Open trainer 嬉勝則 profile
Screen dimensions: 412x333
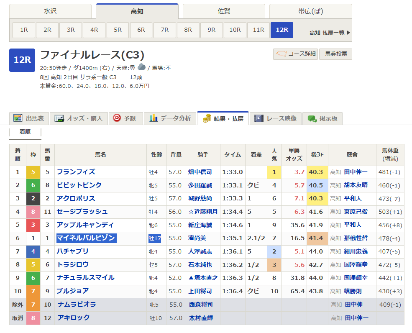[353, 291]
